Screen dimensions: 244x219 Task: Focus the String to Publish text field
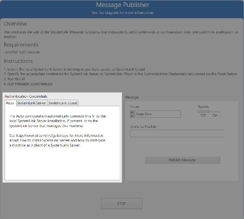tap(177, 134)
